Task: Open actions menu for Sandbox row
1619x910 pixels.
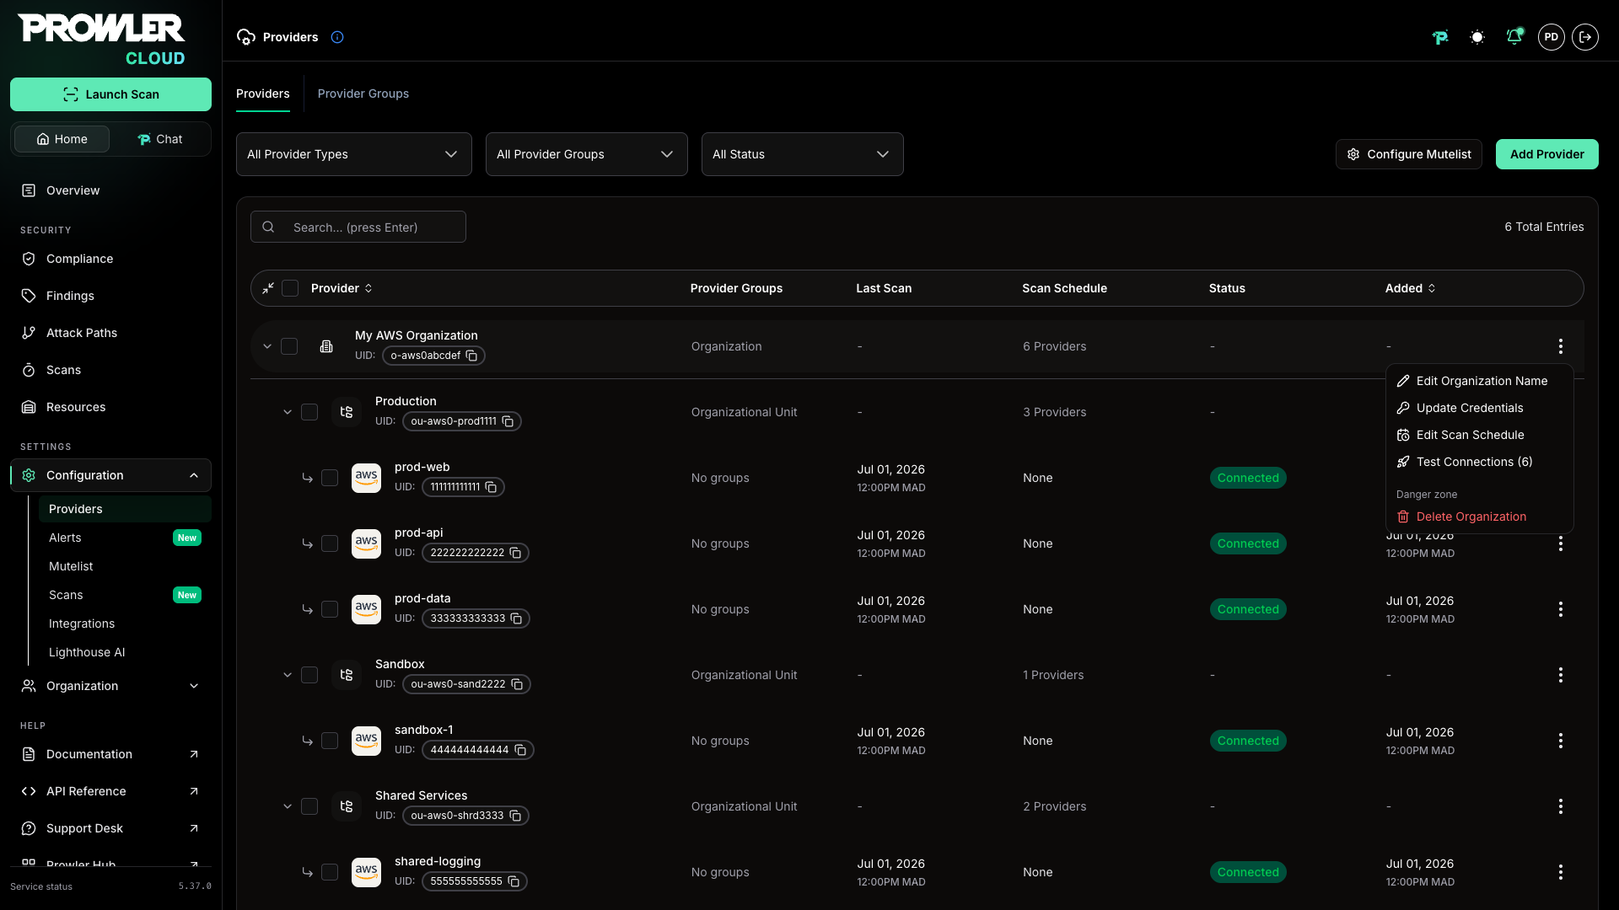Action: [1561, 675]
